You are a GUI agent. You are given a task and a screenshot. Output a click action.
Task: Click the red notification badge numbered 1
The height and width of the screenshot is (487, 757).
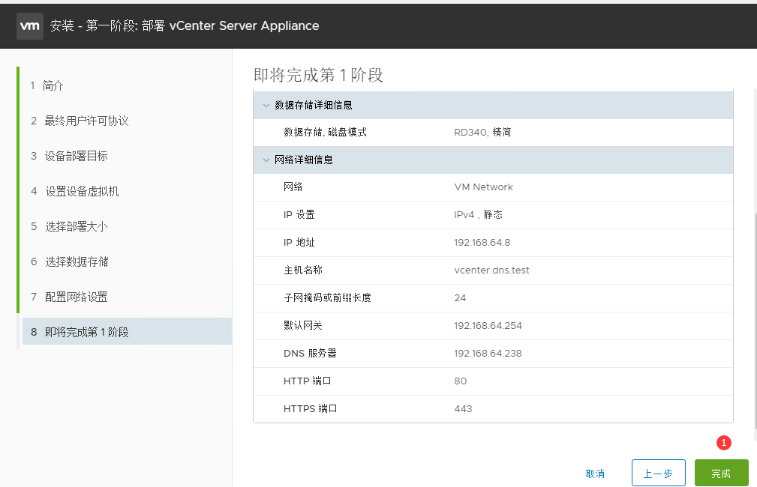pos(724,443)
